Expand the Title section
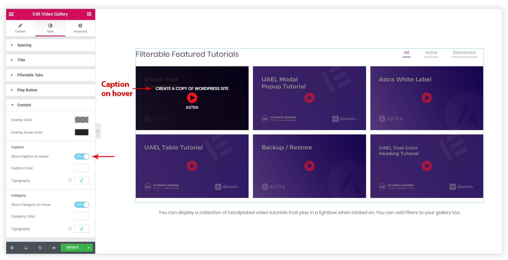 click(51, 60)
